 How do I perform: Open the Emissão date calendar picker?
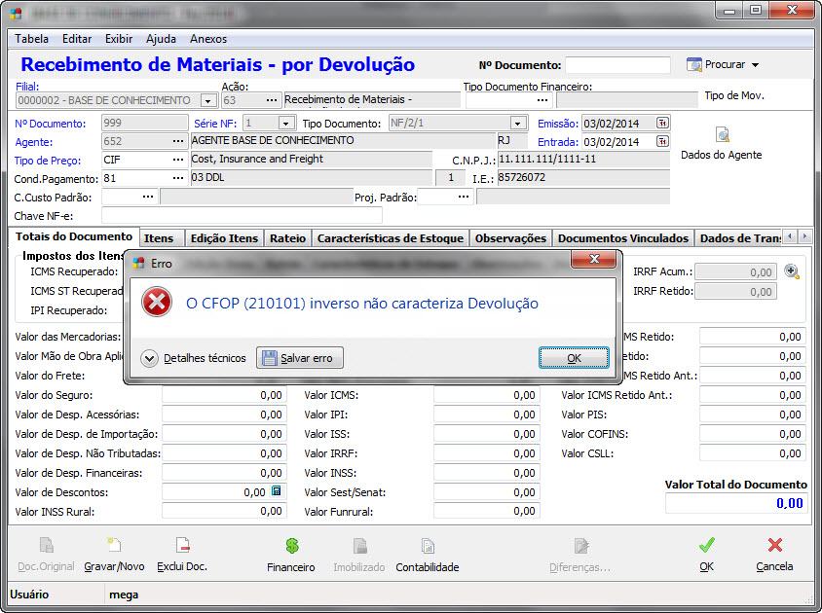coord(662,124)
